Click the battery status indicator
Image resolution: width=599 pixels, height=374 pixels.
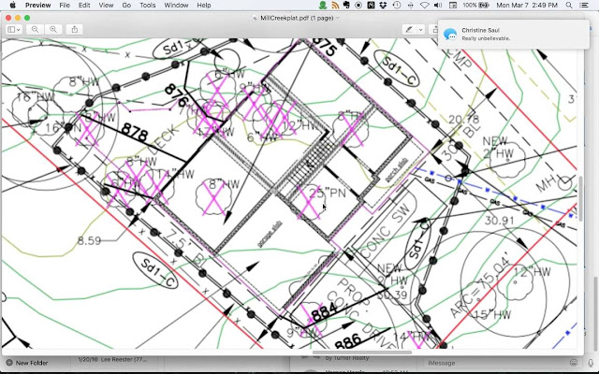[x=476, y=5]
